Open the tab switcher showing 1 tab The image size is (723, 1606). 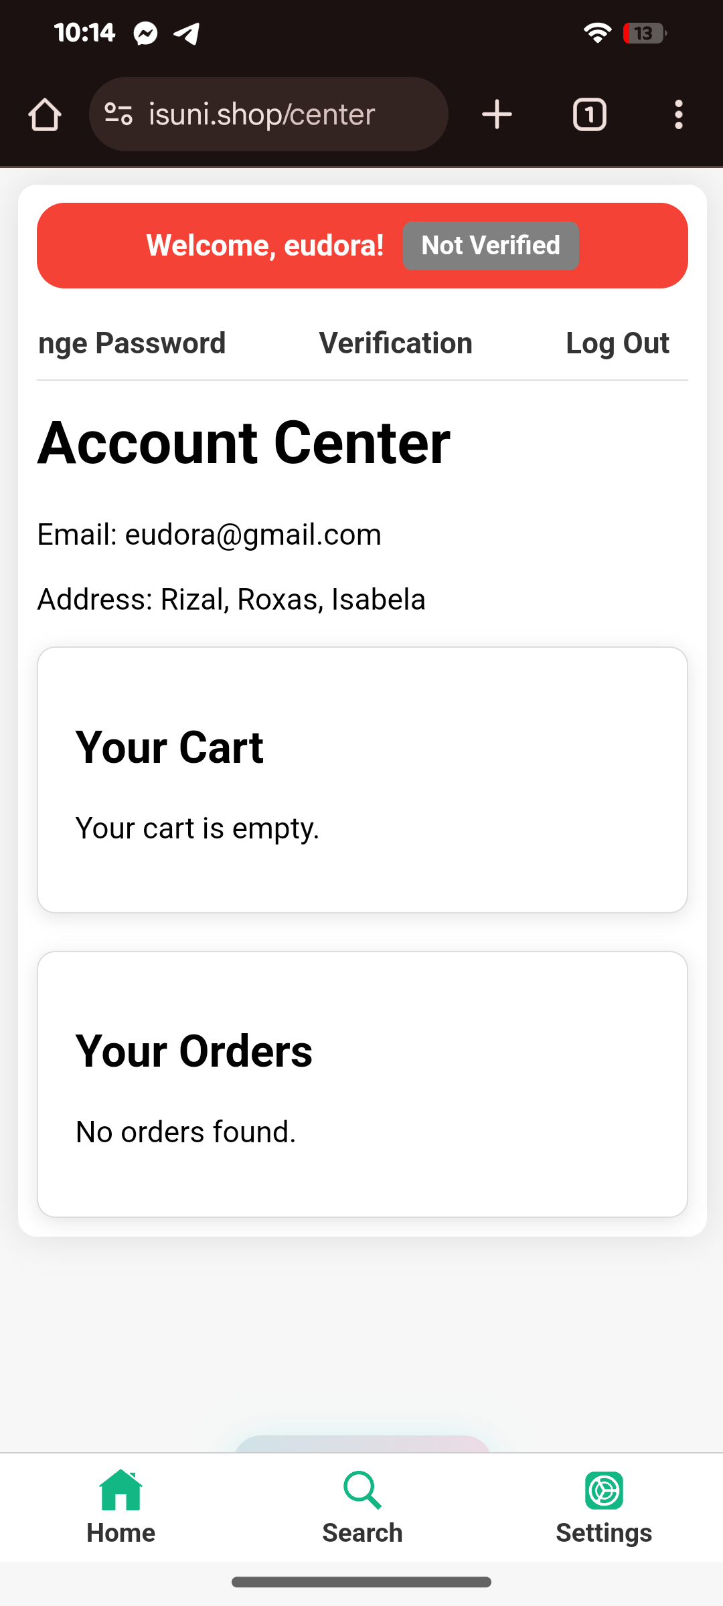(589, 114)
